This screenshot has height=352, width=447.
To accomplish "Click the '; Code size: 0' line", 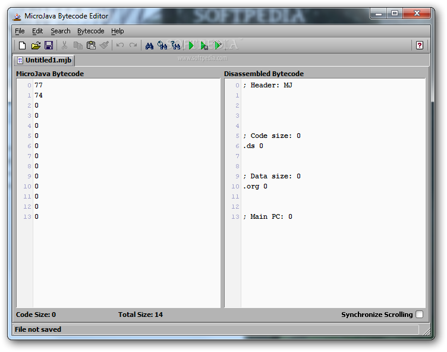I will (x=272, y=136).
